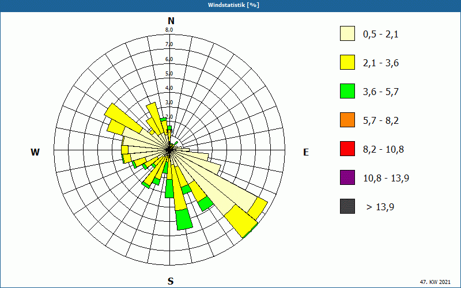The width and height of the screenshot is (461, 288).
Task: Click the N compass label
Action: pos(171,21)
